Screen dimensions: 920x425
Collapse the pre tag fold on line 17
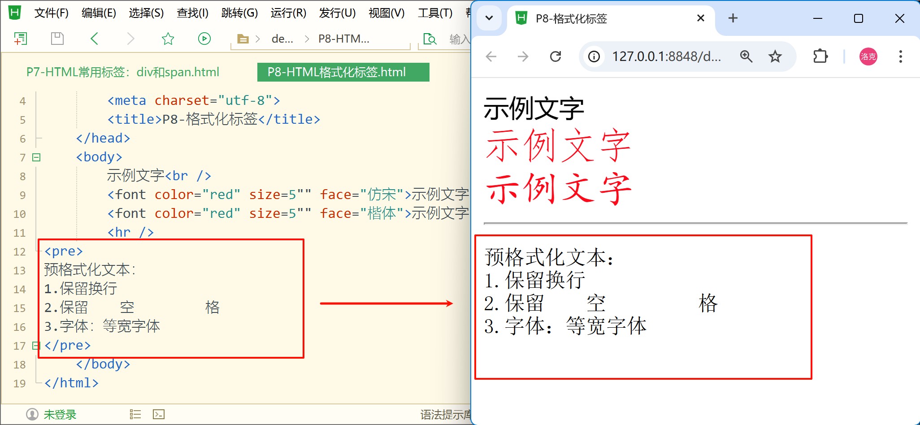(x=36, y=346)
